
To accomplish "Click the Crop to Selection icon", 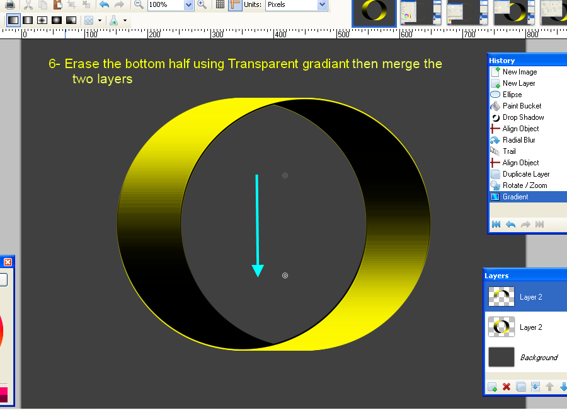I will coord(72,4).
